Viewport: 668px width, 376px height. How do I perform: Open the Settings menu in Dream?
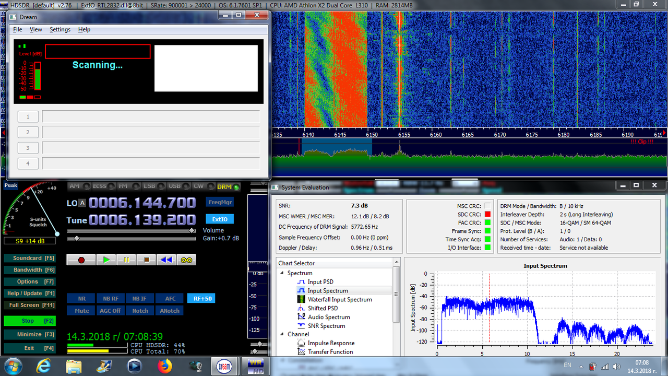60,30
